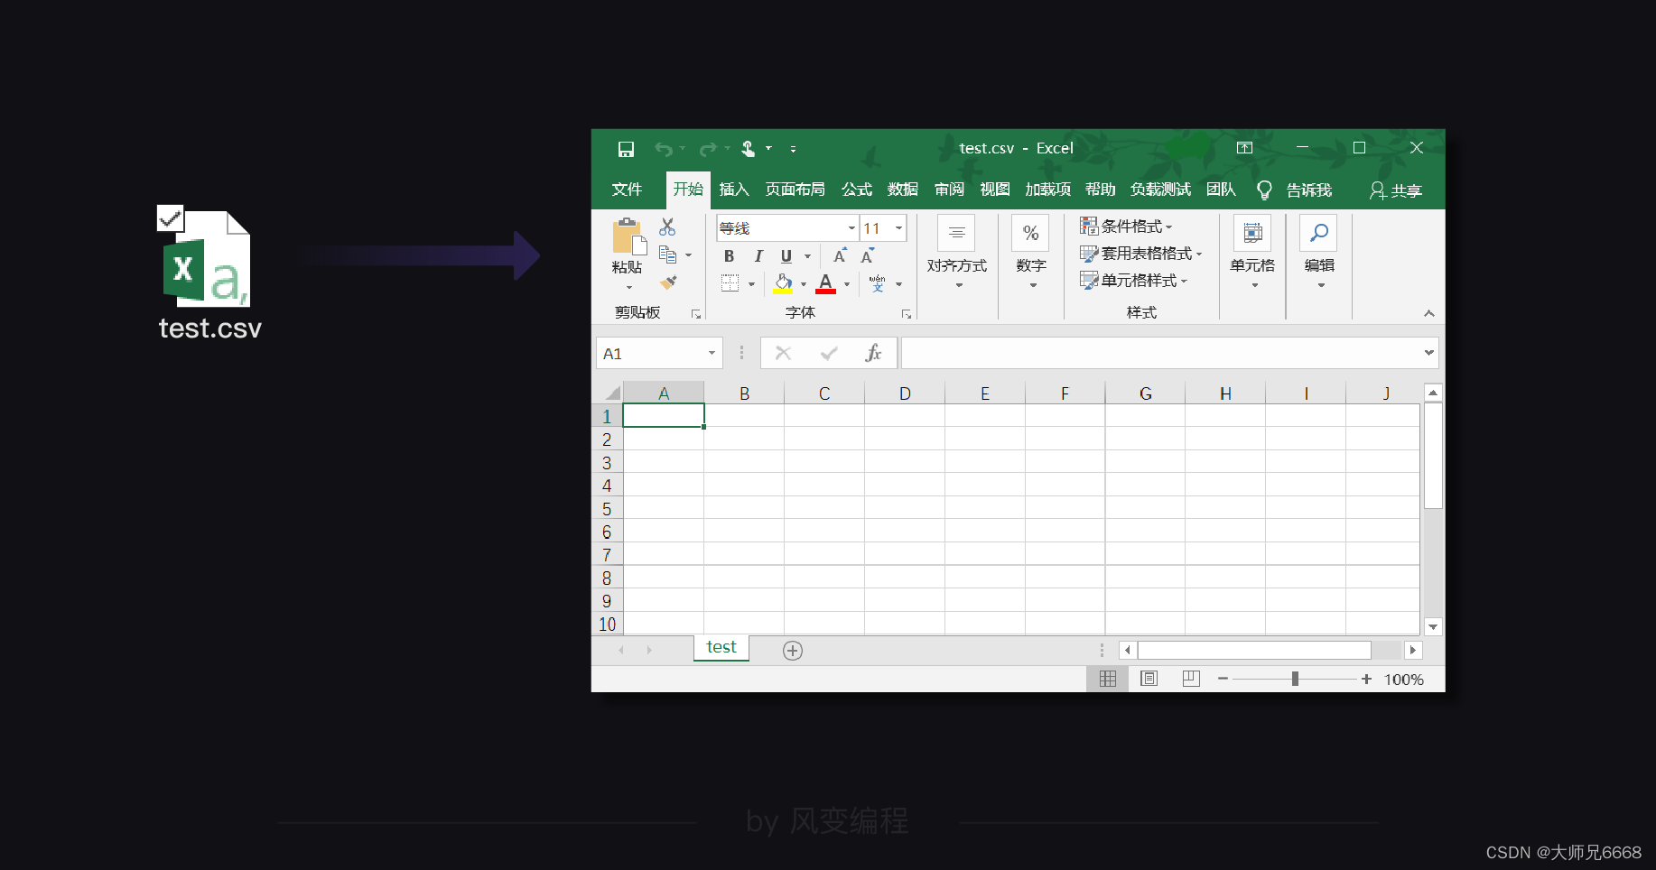Open the 数字 percent number group
Viewport: 1656px width, 870px height.
point(1030,253)
